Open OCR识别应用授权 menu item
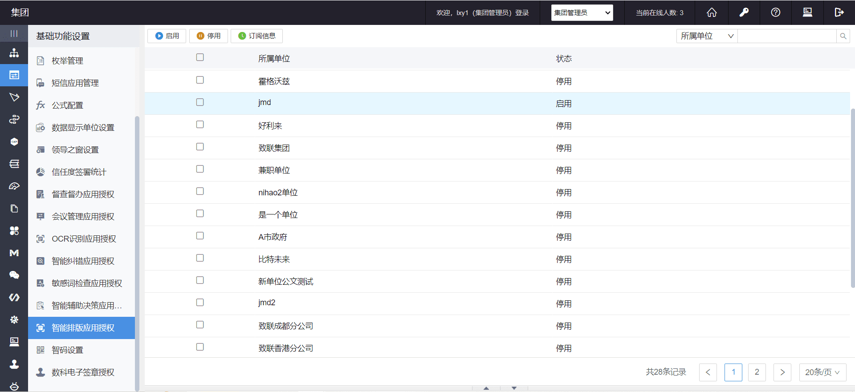This screenshot has width=855, height=392. (x=81, y=239)
